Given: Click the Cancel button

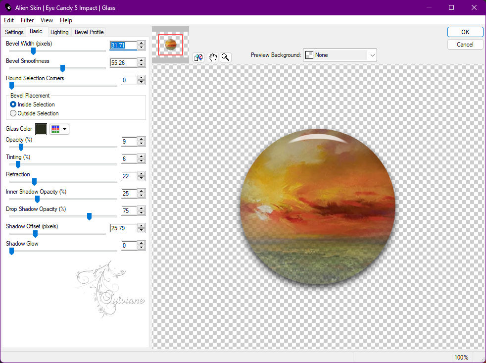Looking at the screenshot, I should tap(465, 45).
